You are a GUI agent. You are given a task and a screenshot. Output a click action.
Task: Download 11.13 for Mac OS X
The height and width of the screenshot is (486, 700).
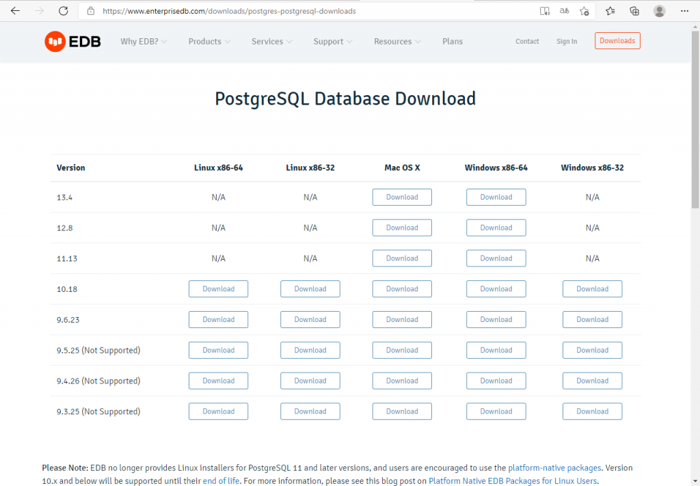coord(402,258)
